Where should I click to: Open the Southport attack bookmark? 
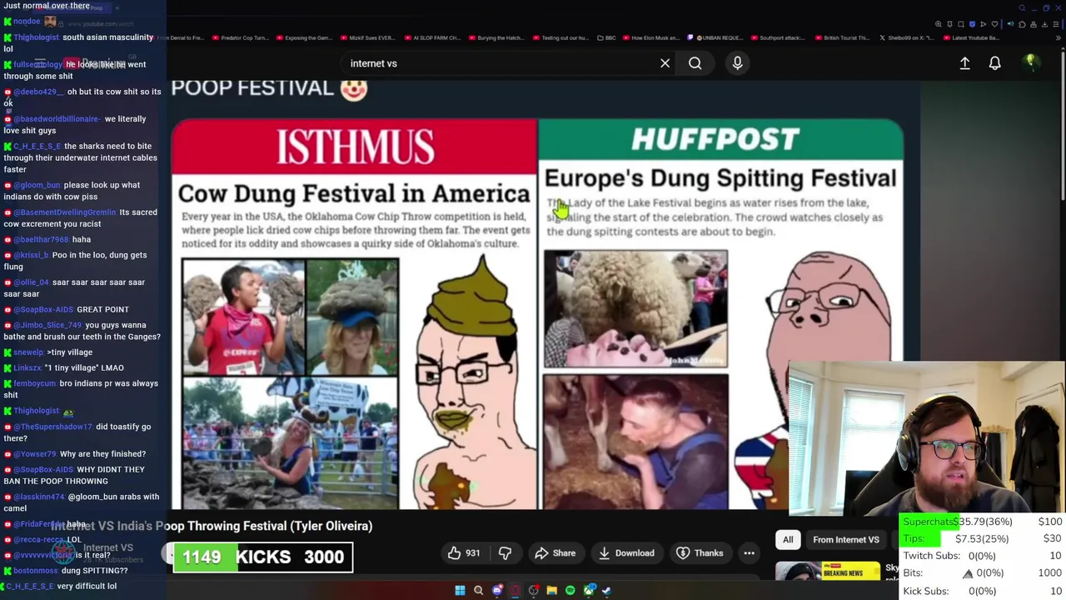coord(778,37)
